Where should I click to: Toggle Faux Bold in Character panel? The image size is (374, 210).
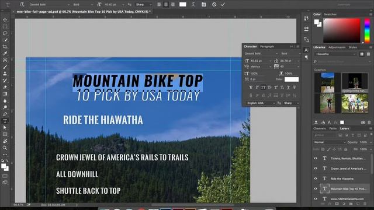click(x=251, y=87)
